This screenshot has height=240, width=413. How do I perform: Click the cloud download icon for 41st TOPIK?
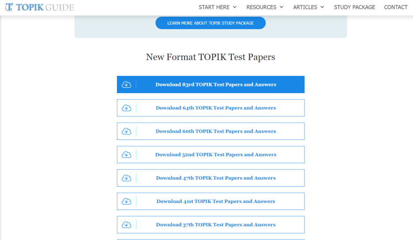pyautogui.click(x=127, y=201)
